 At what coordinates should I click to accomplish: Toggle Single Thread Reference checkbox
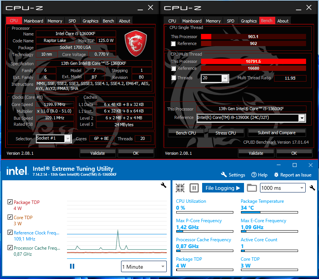tap(173, 43)
